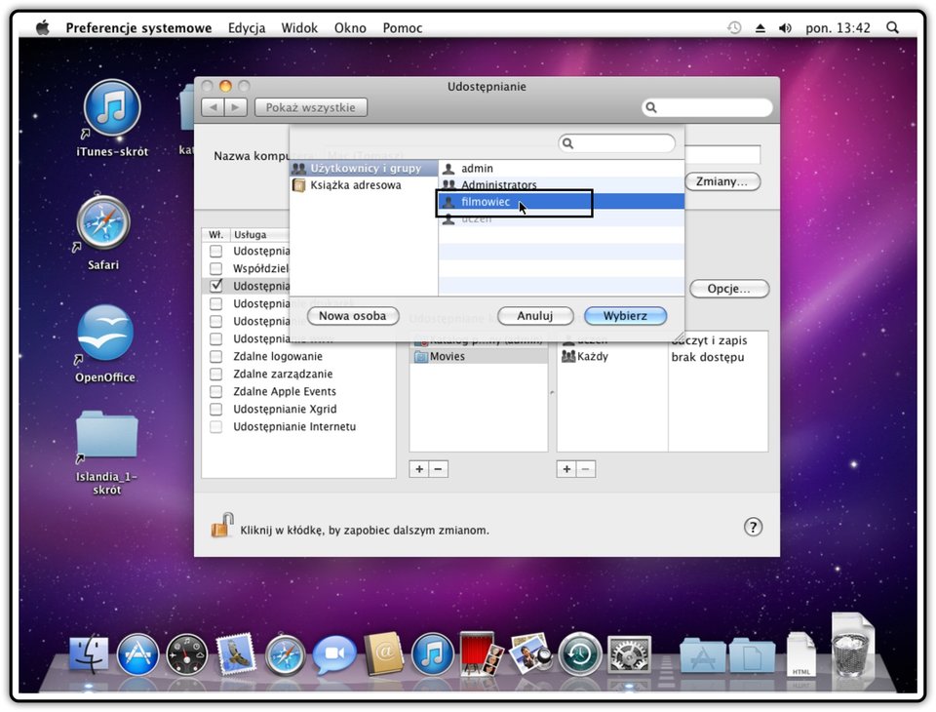Open iChat from the Dock
The image size is (936, 712).
click(x=334, y=655)
